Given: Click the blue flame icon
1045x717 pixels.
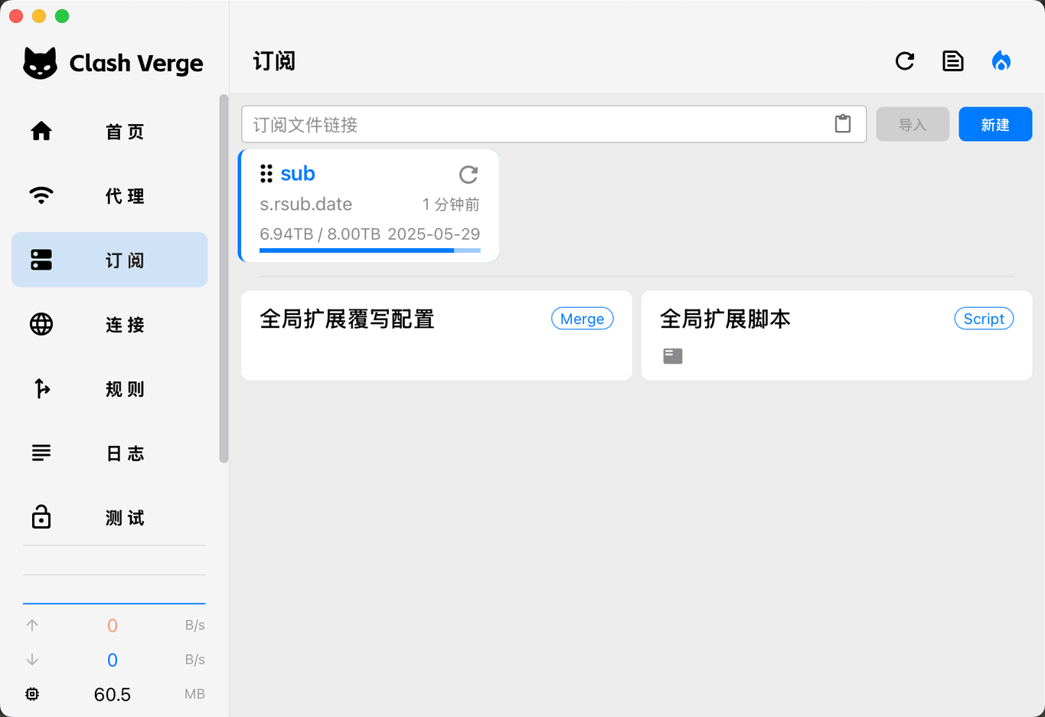Looking at the screenshot, I should [x=1001, y=61].
